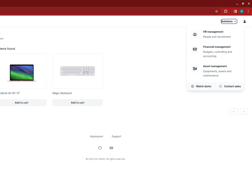Click the Watch demo link
Screen dimensions: 252x189
point(201,86)
